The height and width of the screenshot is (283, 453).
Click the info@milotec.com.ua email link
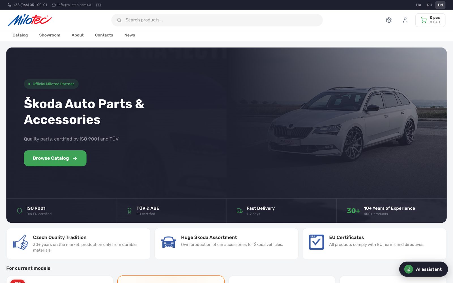[x=74, y=5]
